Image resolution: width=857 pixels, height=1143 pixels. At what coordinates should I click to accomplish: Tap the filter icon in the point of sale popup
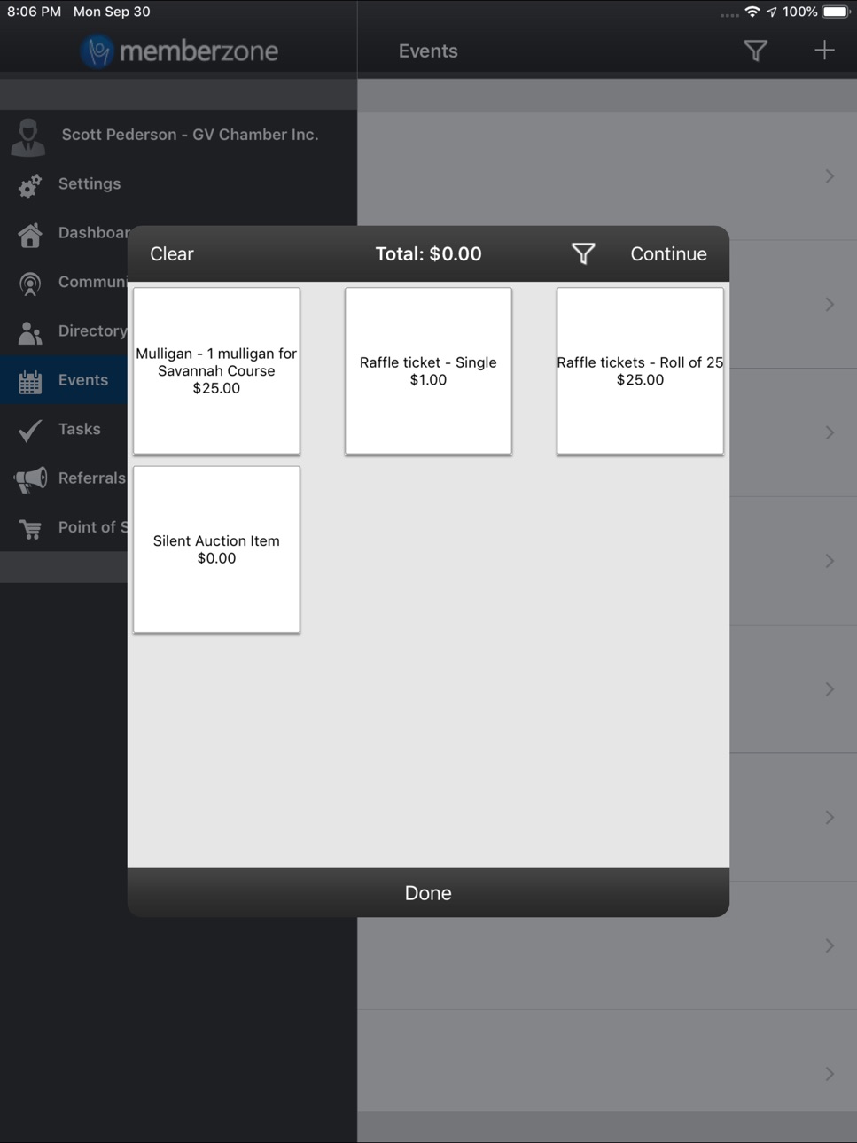tap(583, 254)
